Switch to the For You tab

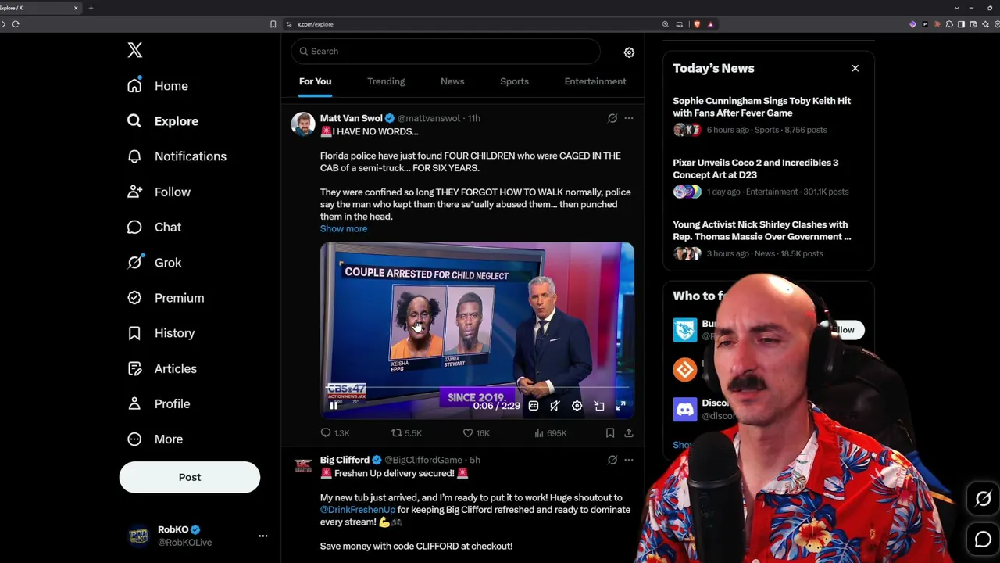(315, 81)
